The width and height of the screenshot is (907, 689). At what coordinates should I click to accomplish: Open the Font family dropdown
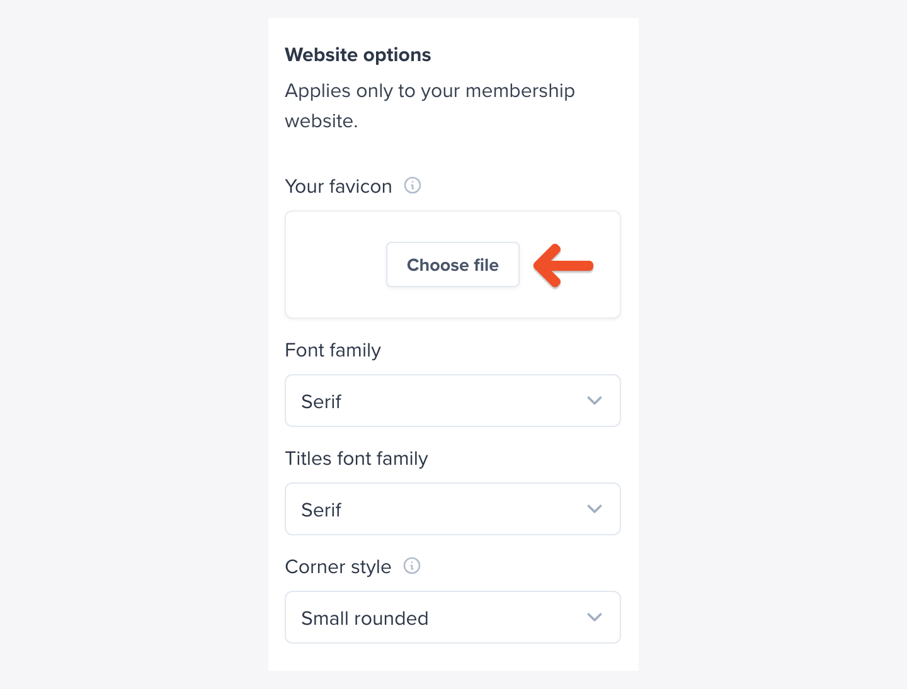click(453, 401)
